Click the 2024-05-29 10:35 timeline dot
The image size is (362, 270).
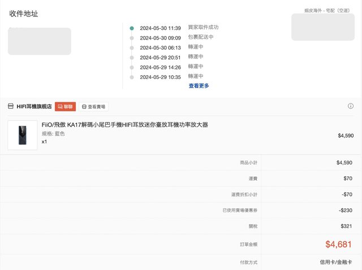pyautogui.click(x=132, y=77)
